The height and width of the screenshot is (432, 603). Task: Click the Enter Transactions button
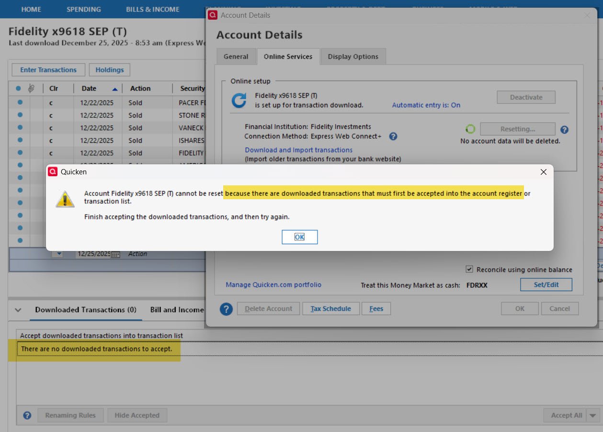point(48,70)
